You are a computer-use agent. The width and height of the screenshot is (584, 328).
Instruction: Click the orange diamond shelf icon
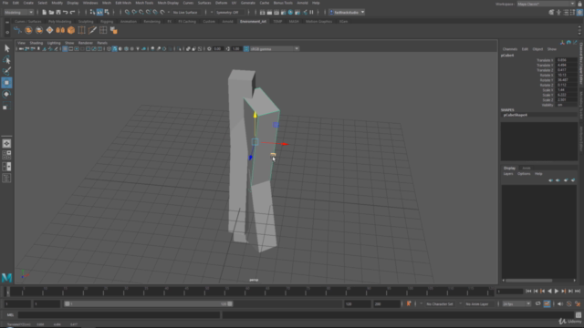[49, 30]
